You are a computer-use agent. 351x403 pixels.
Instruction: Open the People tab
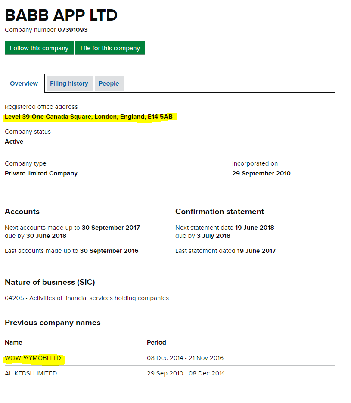point(109,83)
